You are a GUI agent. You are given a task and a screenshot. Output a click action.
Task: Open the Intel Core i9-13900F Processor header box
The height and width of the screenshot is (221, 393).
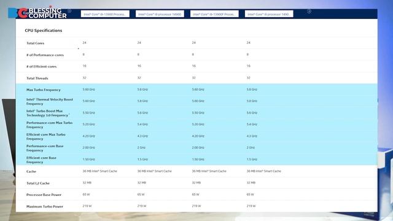point(214,14)
